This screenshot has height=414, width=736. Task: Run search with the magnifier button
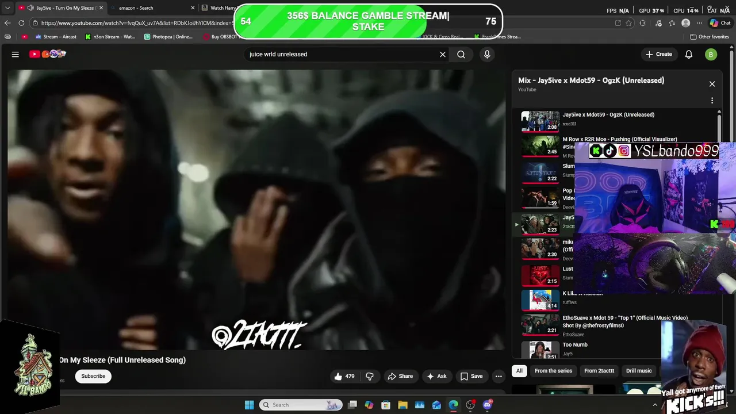coord(461,54)
